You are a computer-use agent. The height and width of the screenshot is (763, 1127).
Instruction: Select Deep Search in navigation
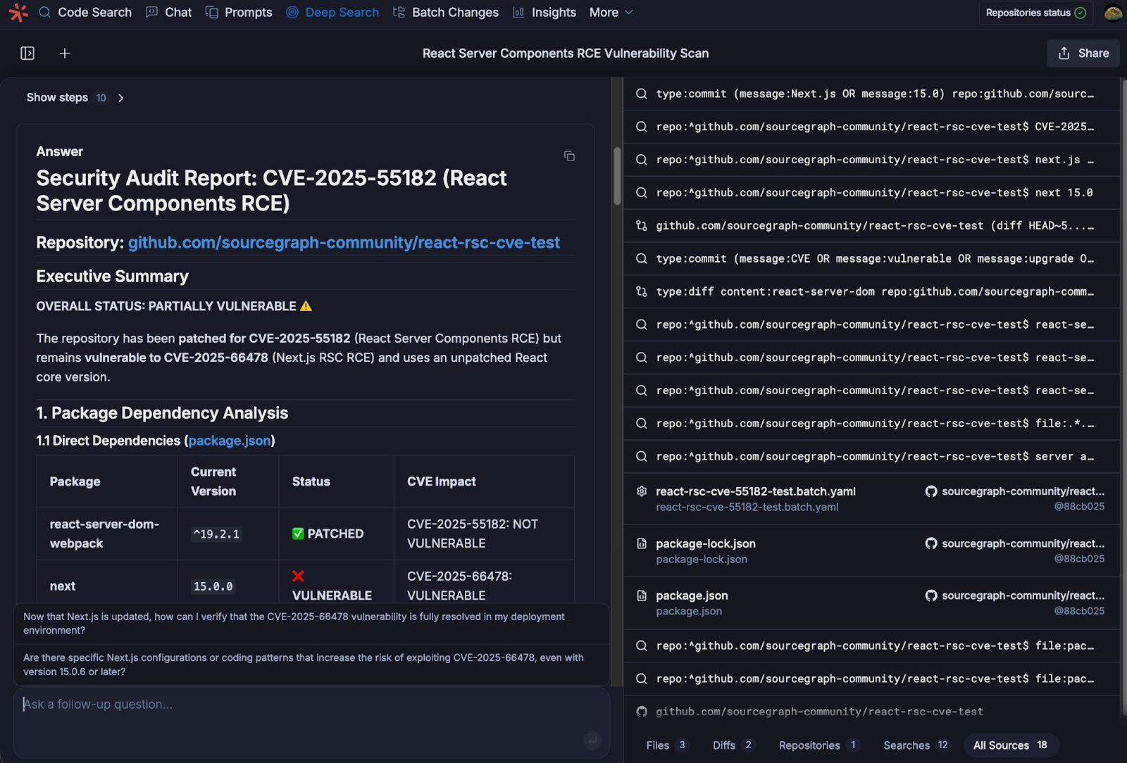click(332, 12)
